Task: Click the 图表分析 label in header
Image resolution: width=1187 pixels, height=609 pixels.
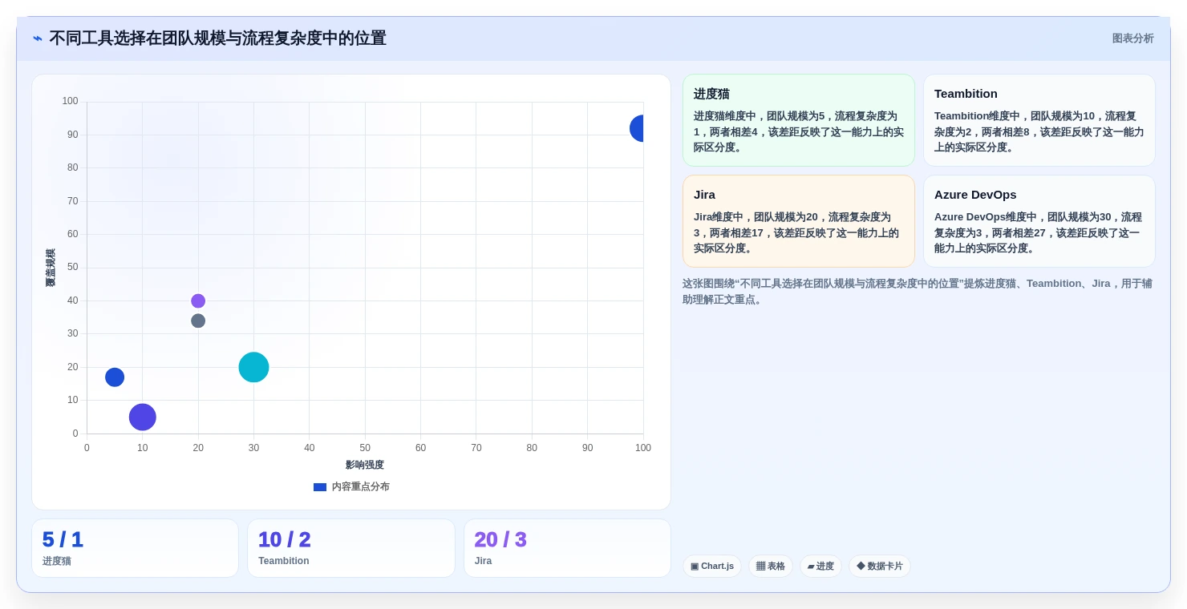Action: [1132, 38]
